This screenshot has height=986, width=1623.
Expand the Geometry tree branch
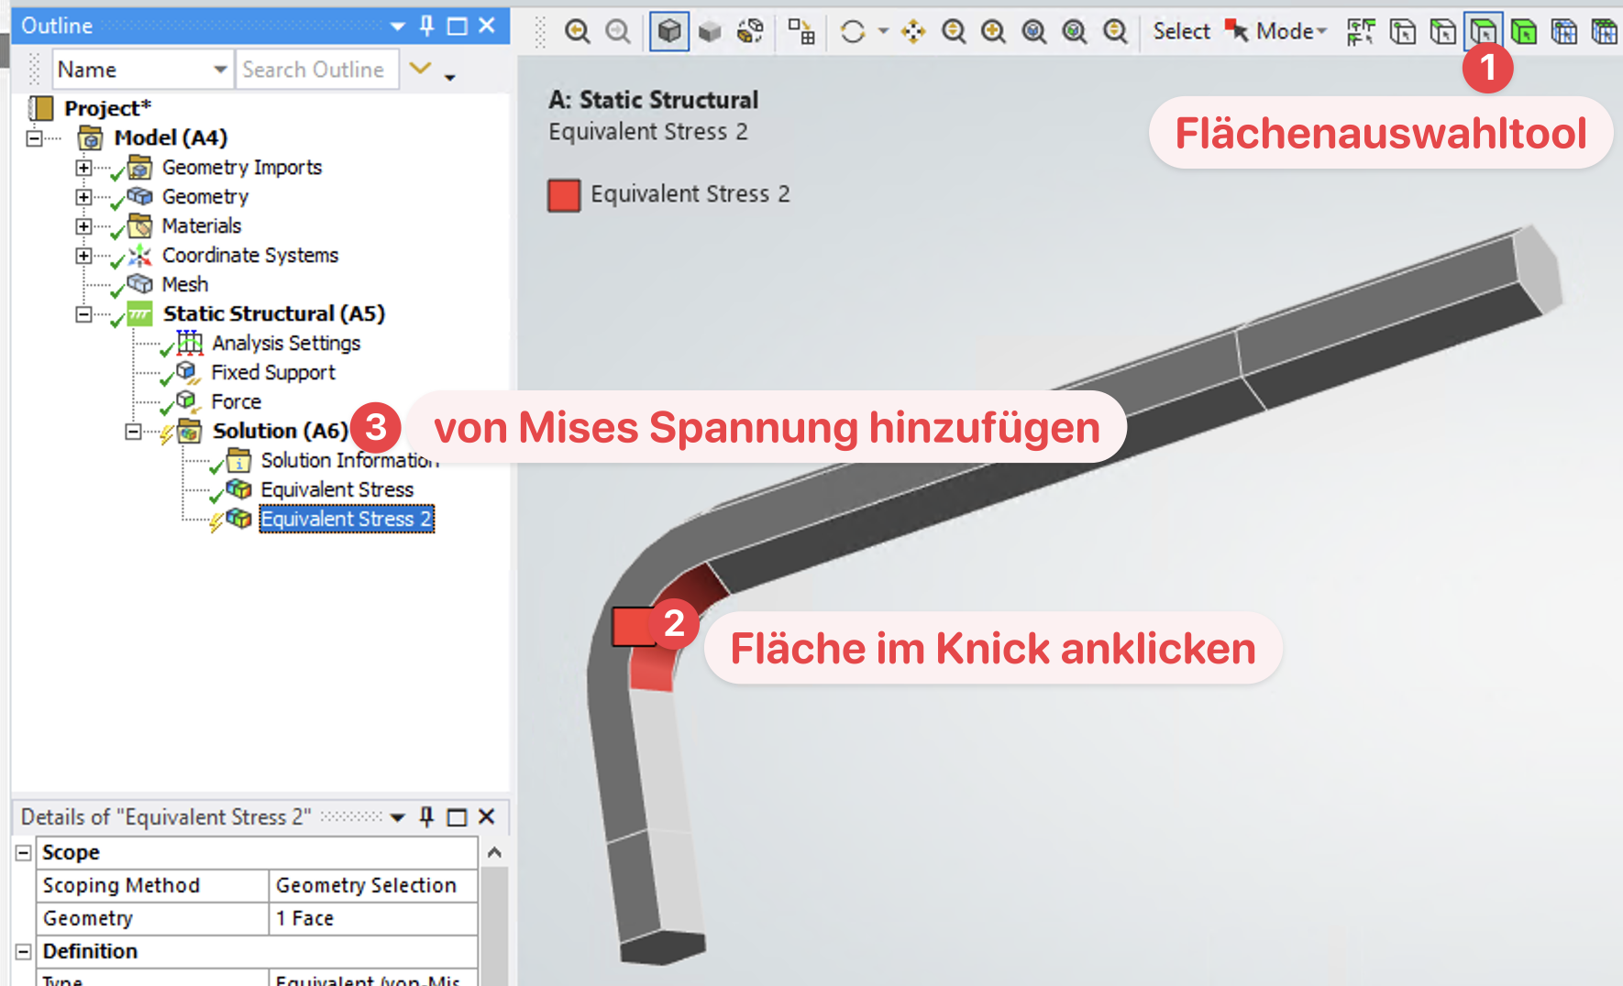[x=83, y=196]
